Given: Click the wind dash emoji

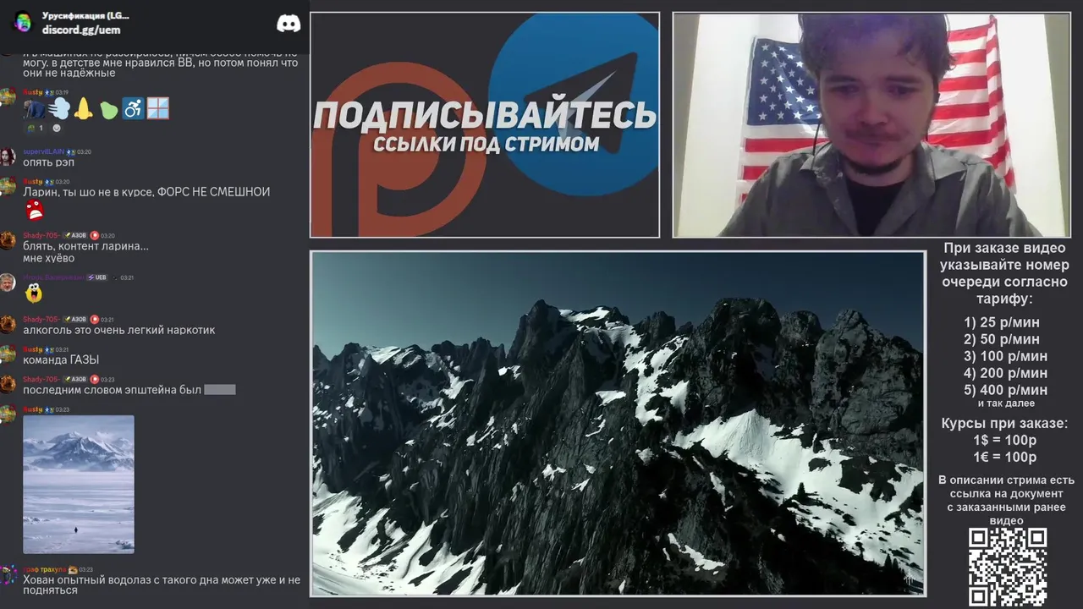Looking at the screenshot, I should pyautogui.click(x=59, y=108).
